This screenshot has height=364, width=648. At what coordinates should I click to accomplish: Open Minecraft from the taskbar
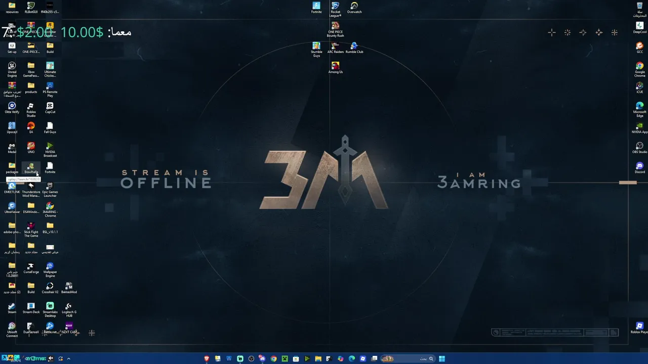pos(285,359)
